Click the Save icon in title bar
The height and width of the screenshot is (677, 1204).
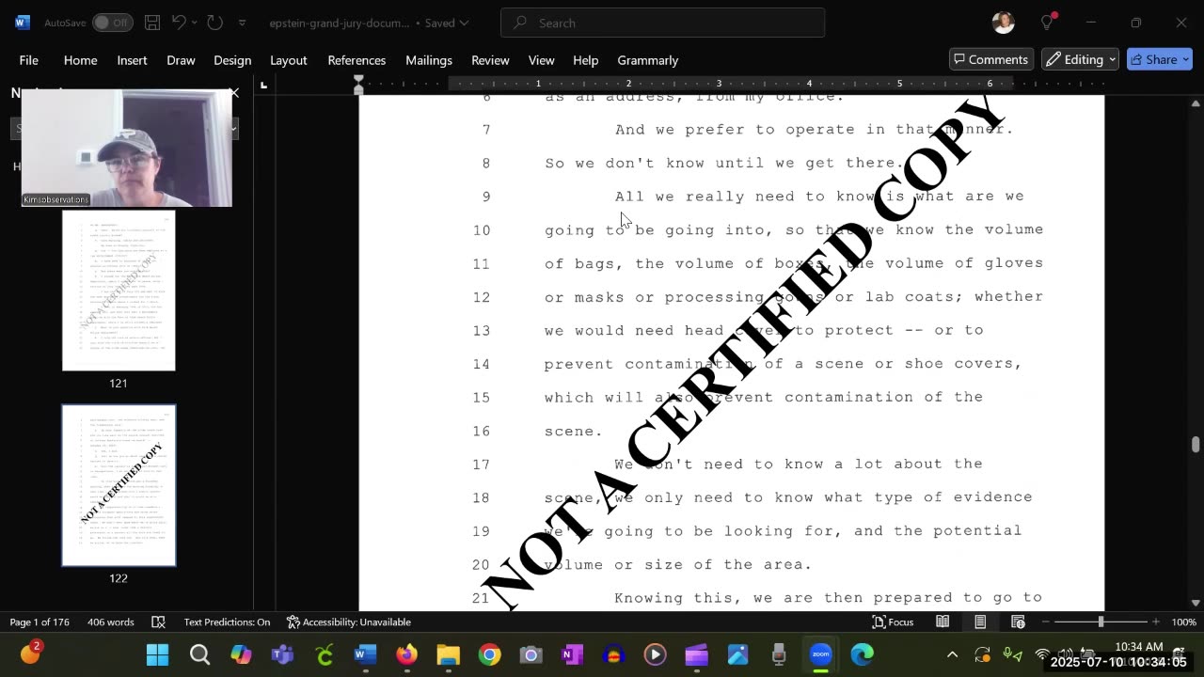[152, 23]
